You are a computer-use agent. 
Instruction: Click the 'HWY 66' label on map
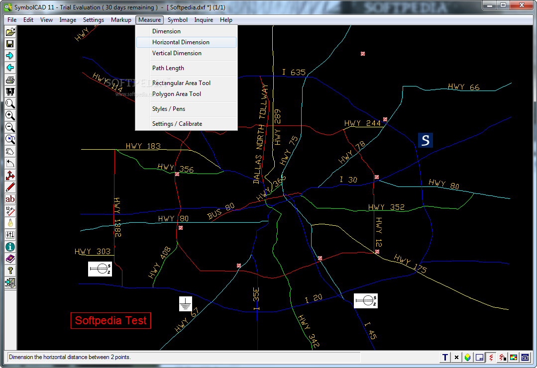click(464, 87)
